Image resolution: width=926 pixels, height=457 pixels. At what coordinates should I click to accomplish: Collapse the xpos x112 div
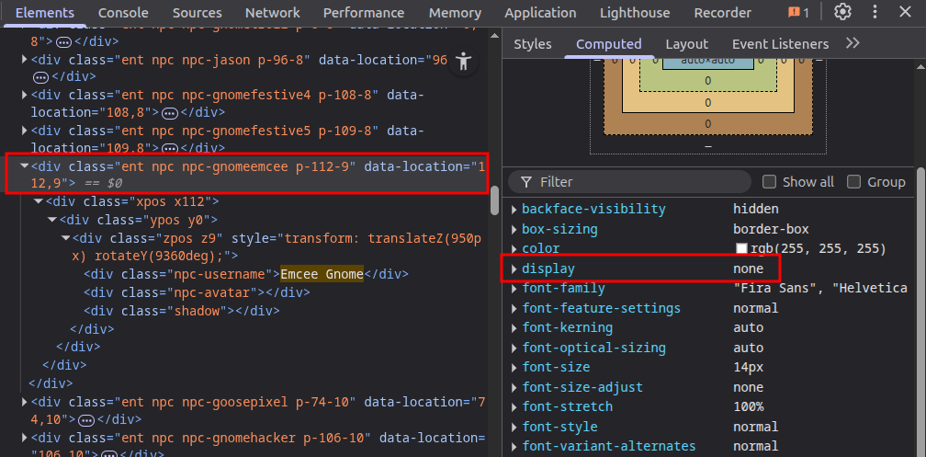point(39,201)
